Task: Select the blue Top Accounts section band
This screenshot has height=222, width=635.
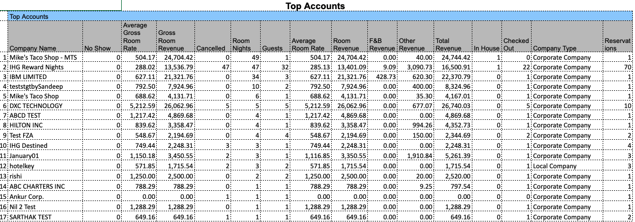Action: point(319,17)
